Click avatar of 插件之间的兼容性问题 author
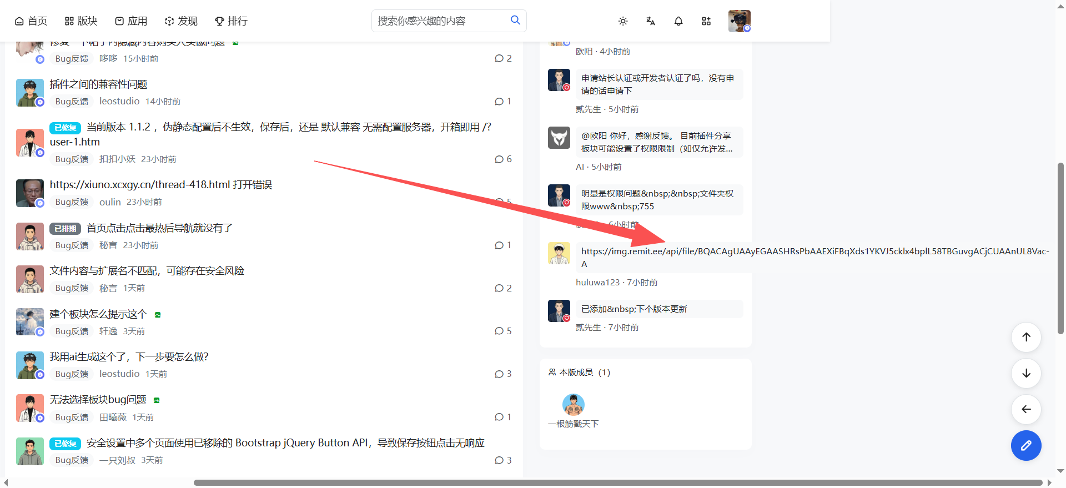 [x=30, y=92]
